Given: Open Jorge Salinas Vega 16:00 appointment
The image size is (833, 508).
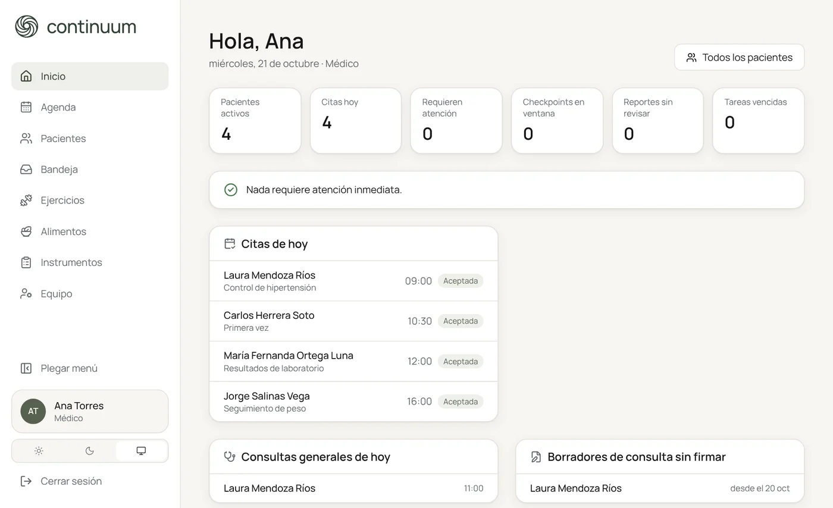Looking at the screenshot, I should pos(353,402).
